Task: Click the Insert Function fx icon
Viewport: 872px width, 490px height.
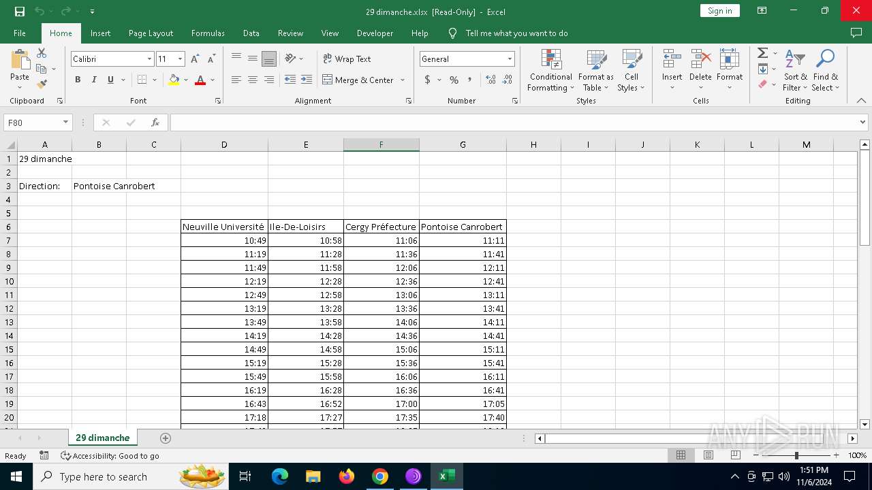Action: pos(155,122)
